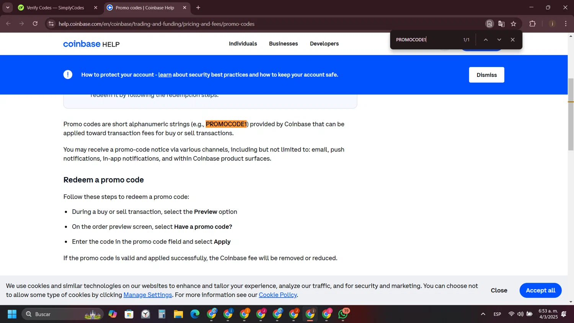Close the Promo codes Coinbase Help tab
This screenshot has width=574, height=323.
coord(184,8)
